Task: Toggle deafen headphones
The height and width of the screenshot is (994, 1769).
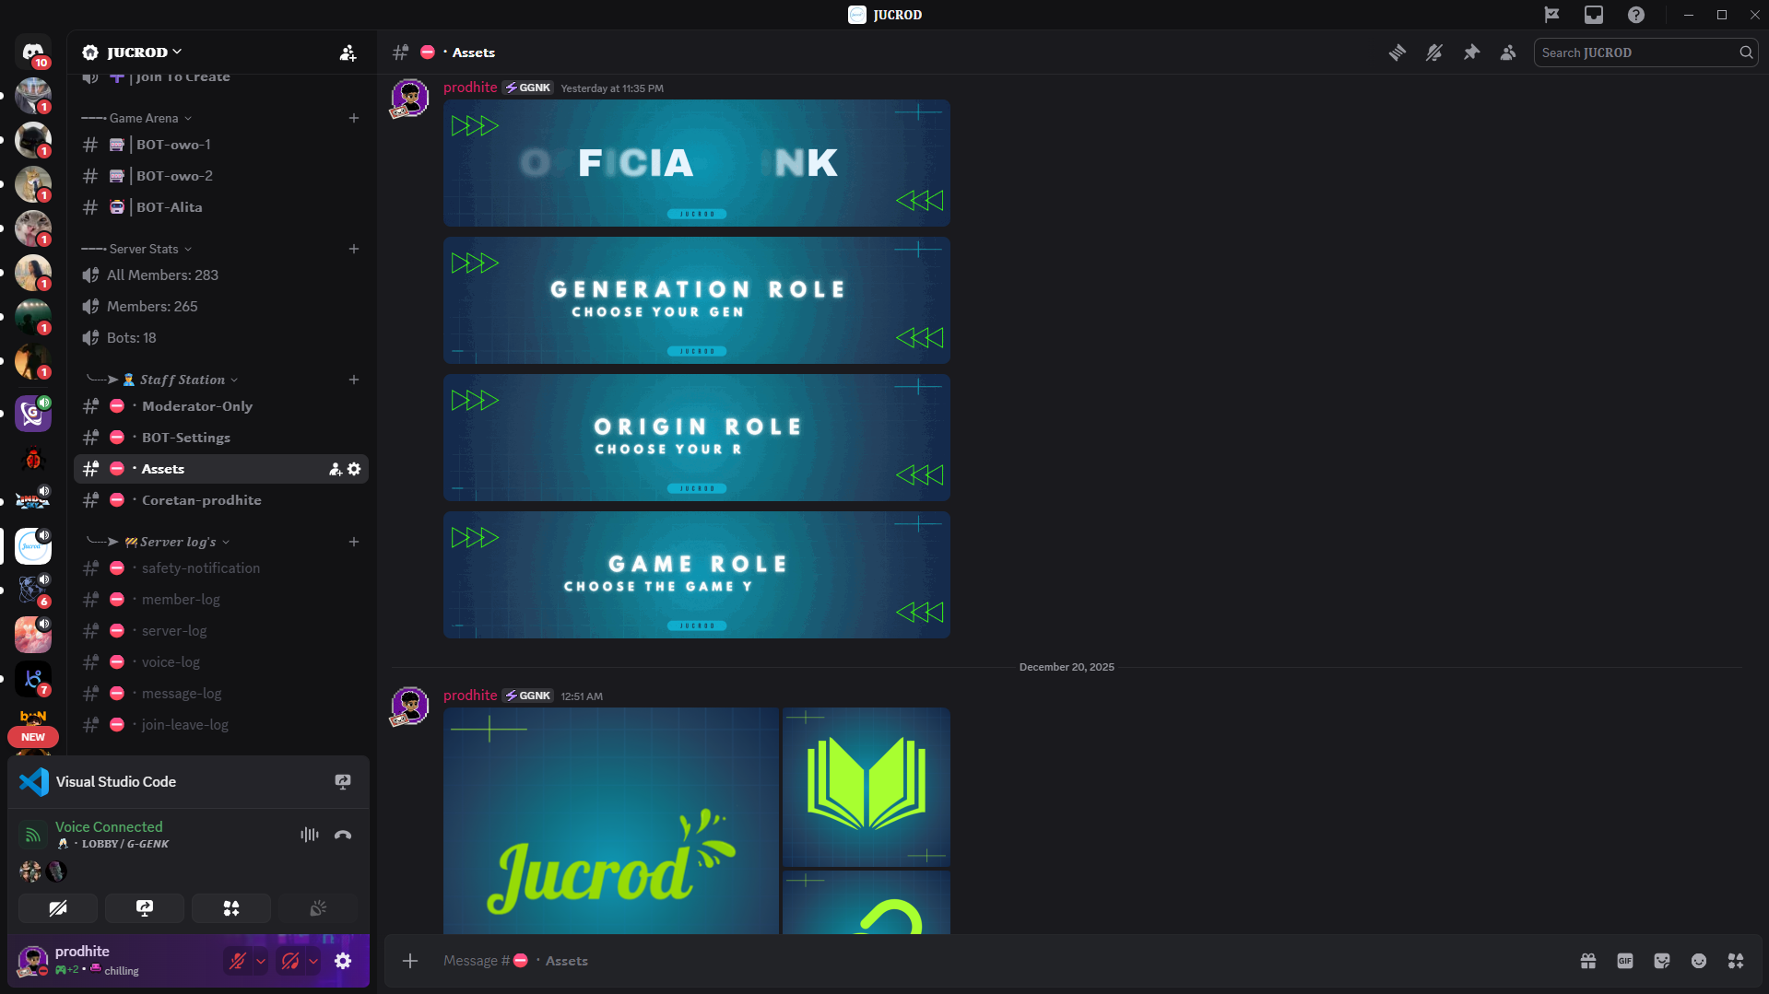Action: (x=290, y=961)
